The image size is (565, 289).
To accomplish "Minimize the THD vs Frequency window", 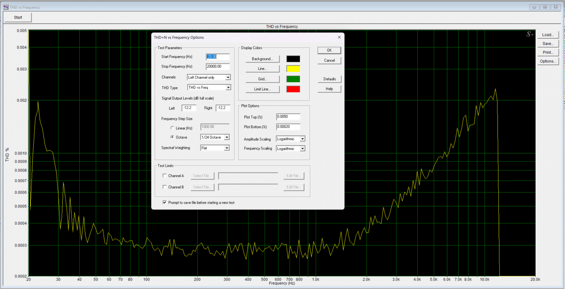I will pyautogui.click(x=534, y=7).
